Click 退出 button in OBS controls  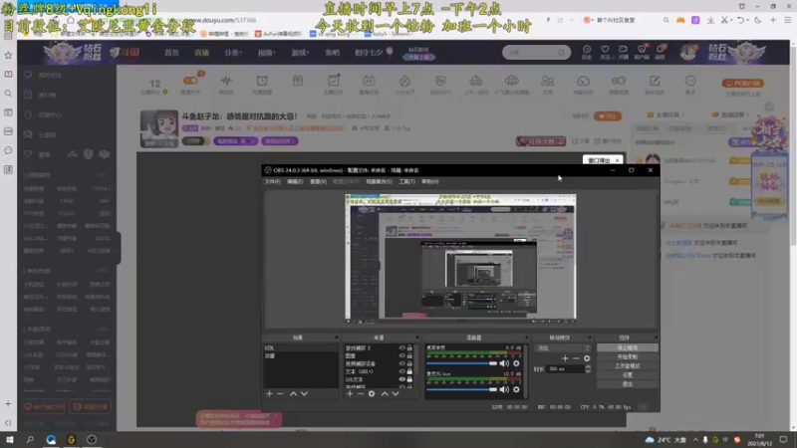(628, 384)
